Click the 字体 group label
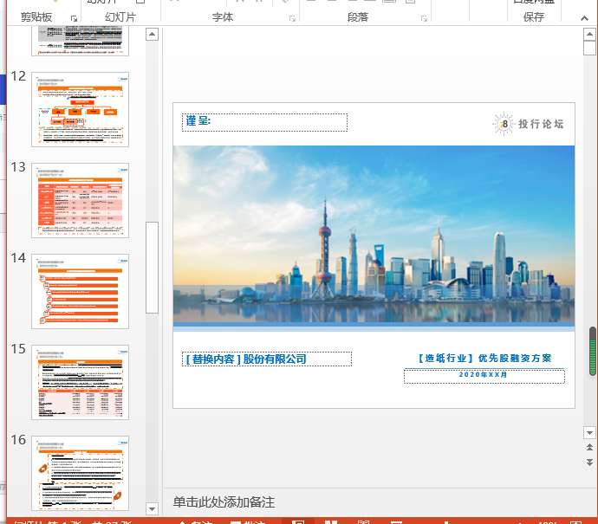598x524 pixels. click(223, 17)
